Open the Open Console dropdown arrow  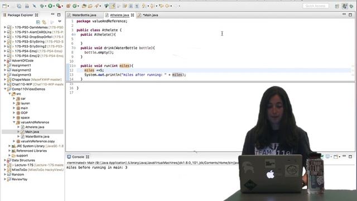coord(340,157)
